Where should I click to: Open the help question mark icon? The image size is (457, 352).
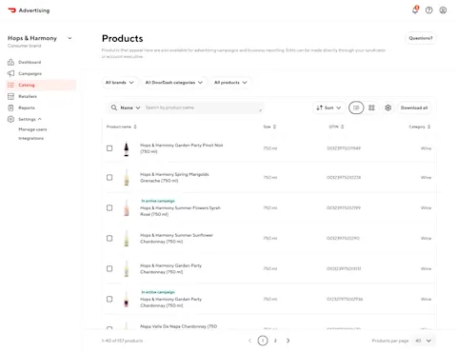(429, 10)
